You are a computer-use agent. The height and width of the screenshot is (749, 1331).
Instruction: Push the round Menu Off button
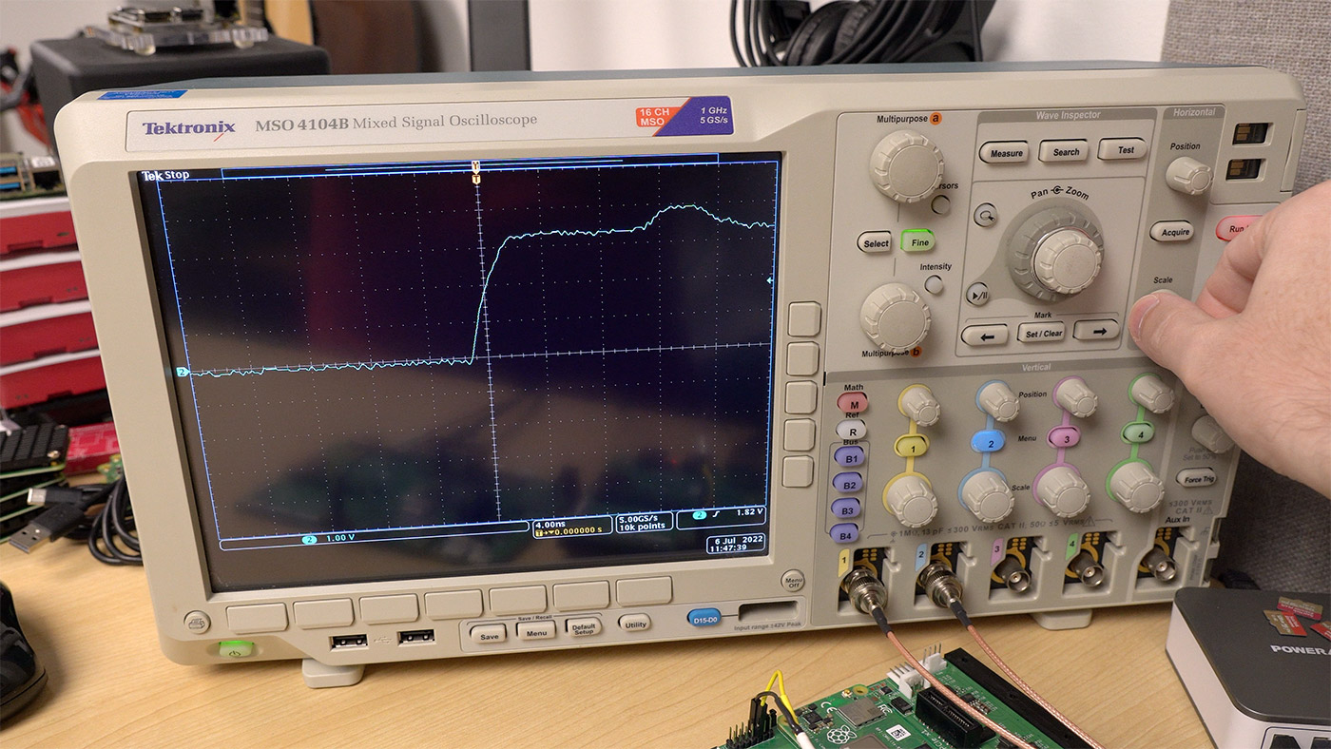pyautogui.click(x=792, y=580)
